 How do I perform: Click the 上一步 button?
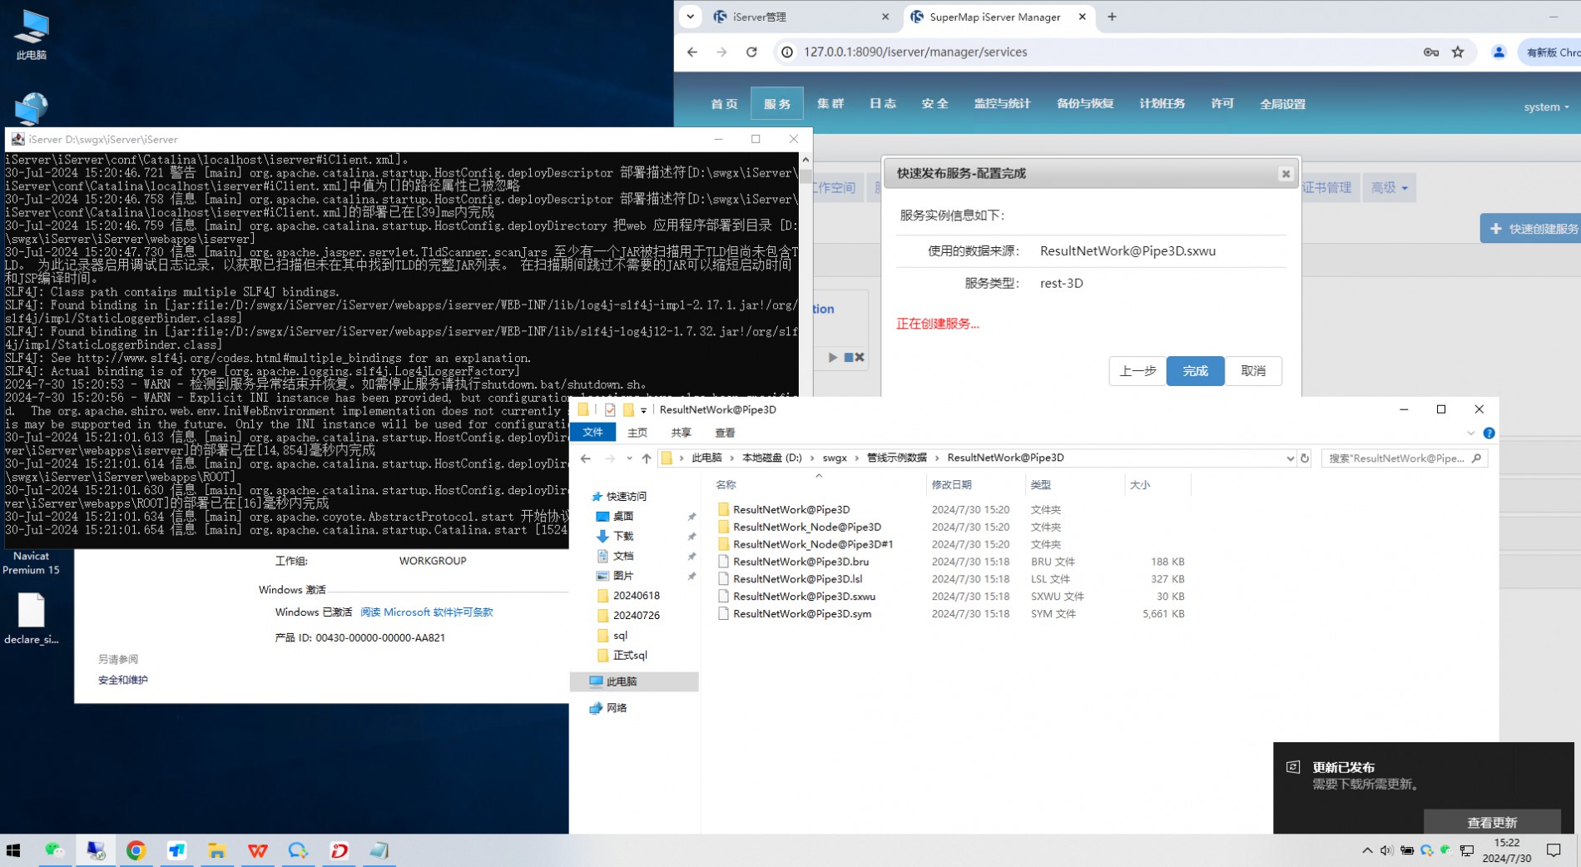[1137, 371]
